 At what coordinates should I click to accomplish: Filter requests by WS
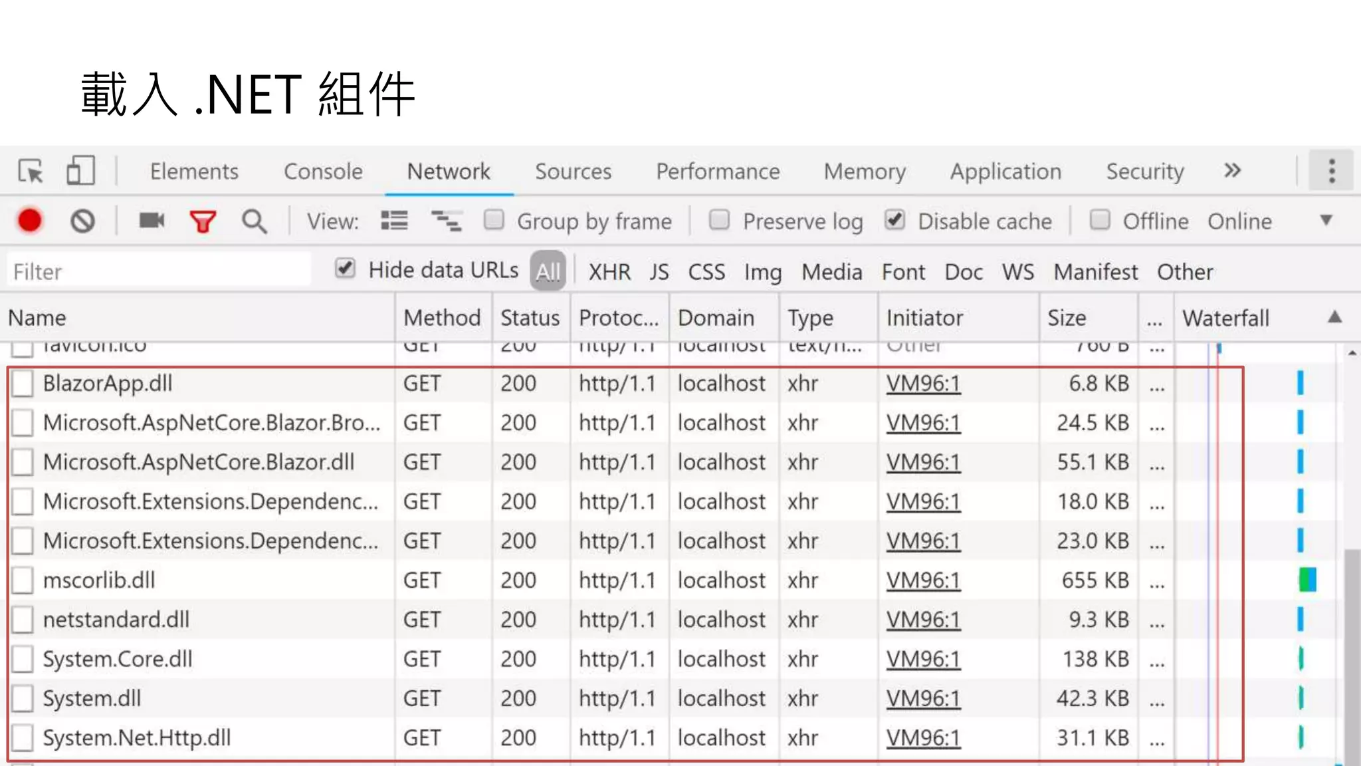pyautogui.click(x=1018, y=272)
